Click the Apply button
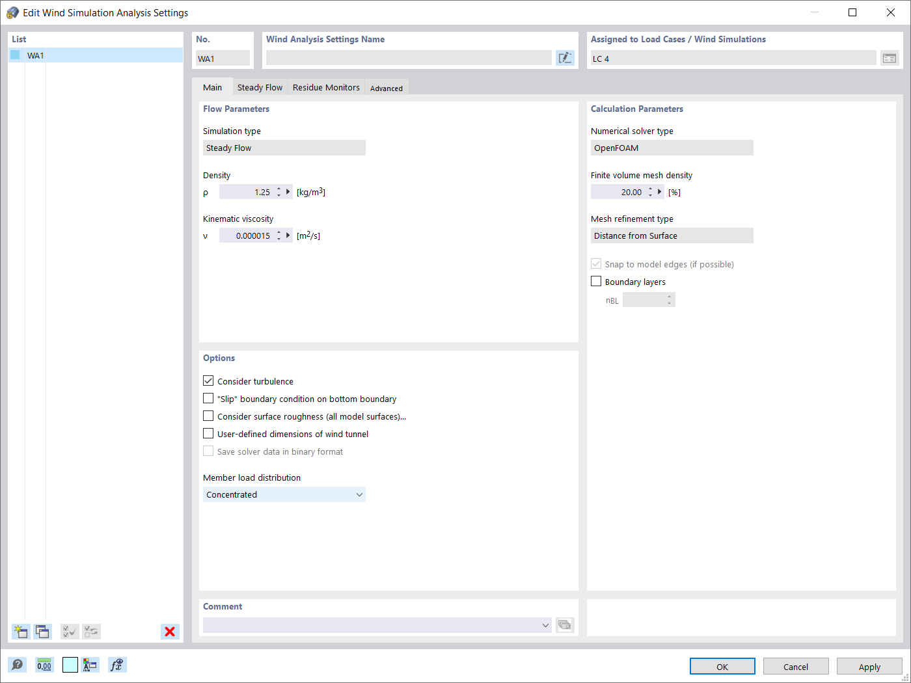 coord(869,666)
